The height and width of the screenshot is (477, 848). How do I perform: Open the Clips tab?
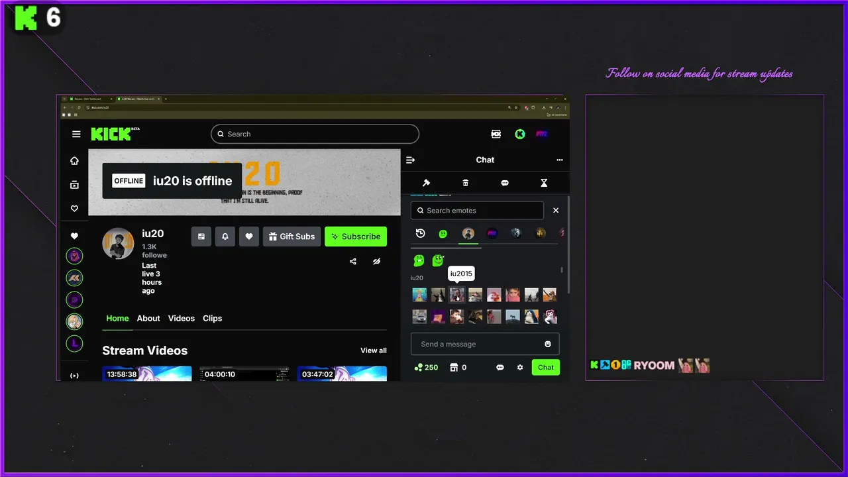point(212,318)
